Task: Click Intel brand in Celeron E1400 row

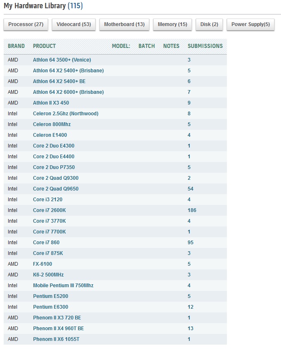Action: pos(12,135)
